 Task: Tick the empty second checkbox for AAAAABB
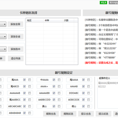(x=59, y=93)
